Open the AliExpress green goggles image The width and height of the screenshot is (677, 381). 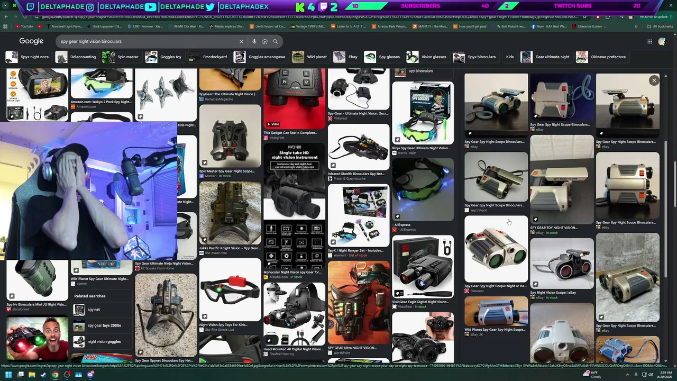pos(423,189)
